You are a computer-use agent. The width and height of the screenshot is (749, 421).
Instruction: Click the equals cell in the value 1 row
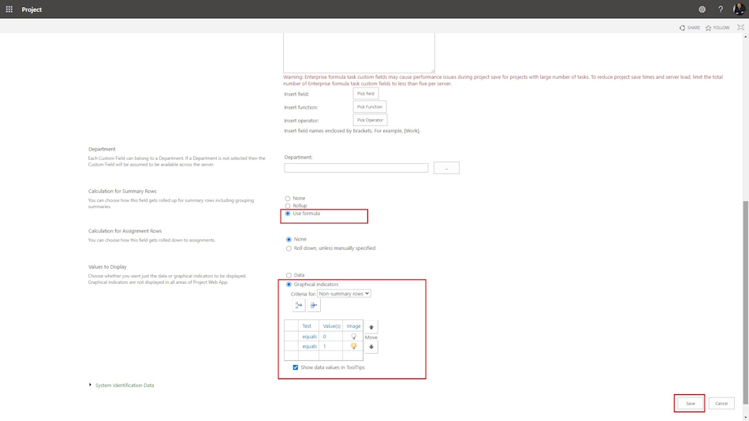(x=310, y=346)
